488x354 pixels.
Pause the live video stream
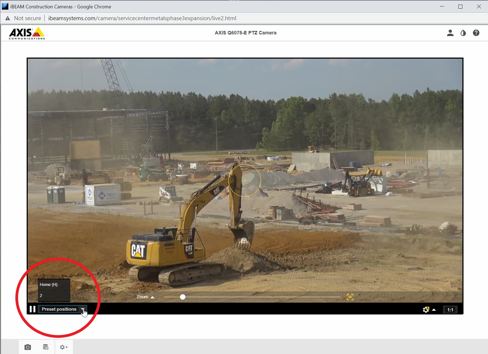32,309
